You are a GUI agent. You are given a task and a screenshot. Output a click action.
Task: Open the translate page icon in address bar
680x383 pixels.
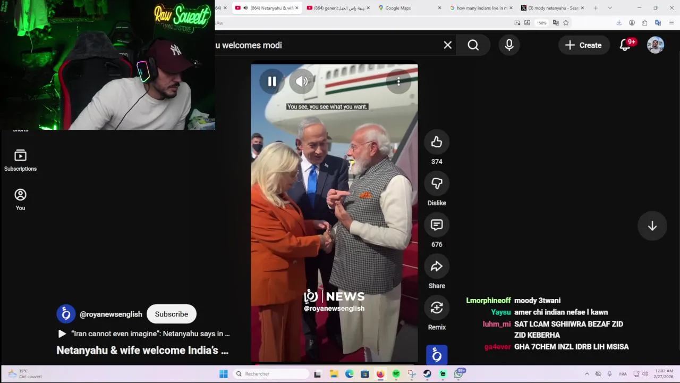(556, 23)
